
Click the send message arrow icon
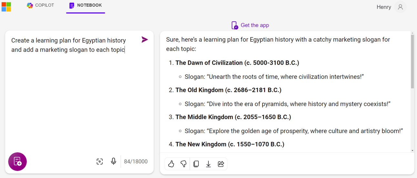[x=145, y=40]
